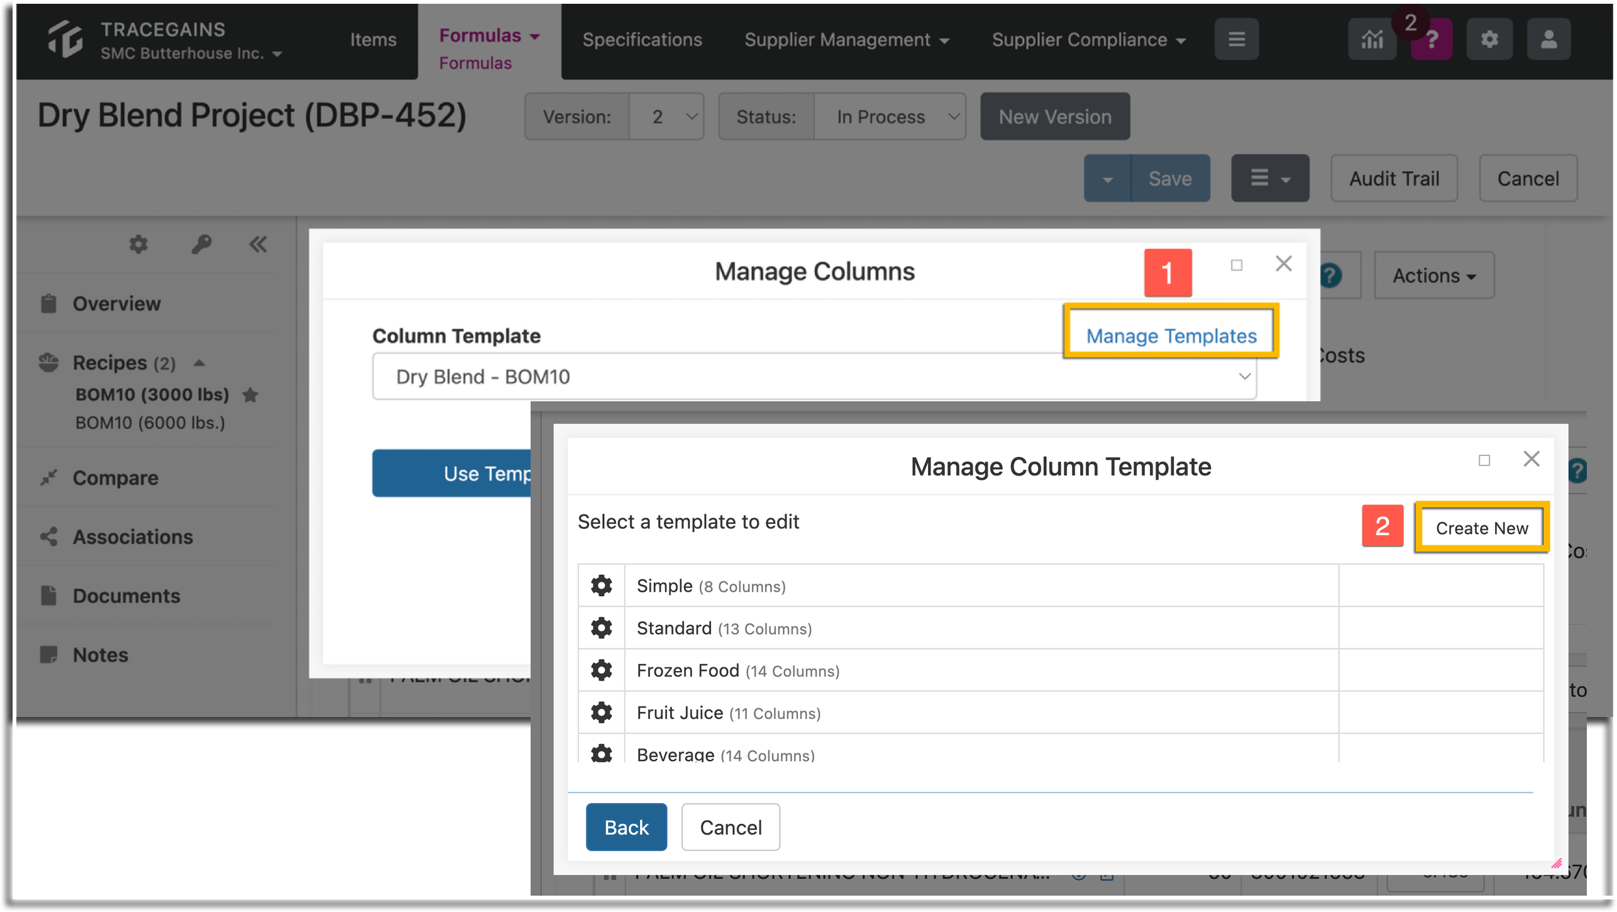Viewport: 1617px width, 912px height.
Task: Open gear settings for Simple template
Action: [x=602, y=586]
